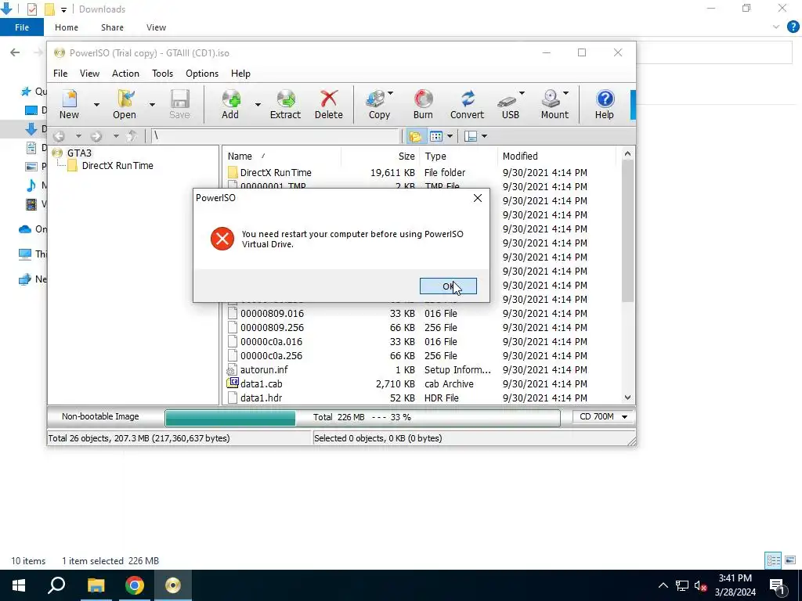Expand the Add button dropdown arrow

click(x=258, y=104)
